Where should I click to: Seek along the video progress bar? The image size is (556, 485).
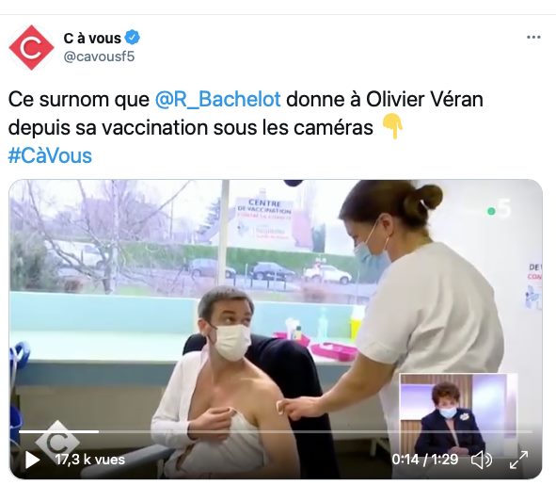click(276, 431)
